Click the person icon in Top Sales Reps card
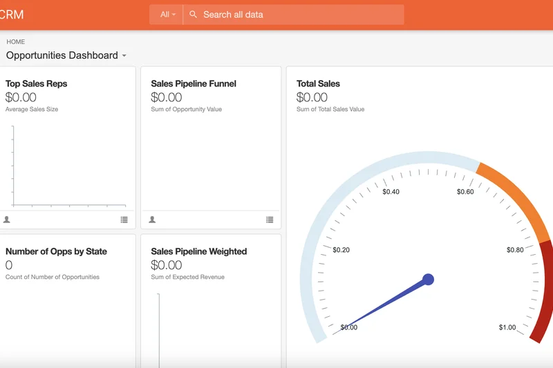Screen dimensions: 553x368 click(x=7, y=220)
